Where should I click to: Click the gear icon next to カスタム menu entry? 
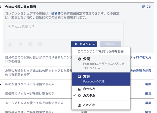tap(79, 96)
